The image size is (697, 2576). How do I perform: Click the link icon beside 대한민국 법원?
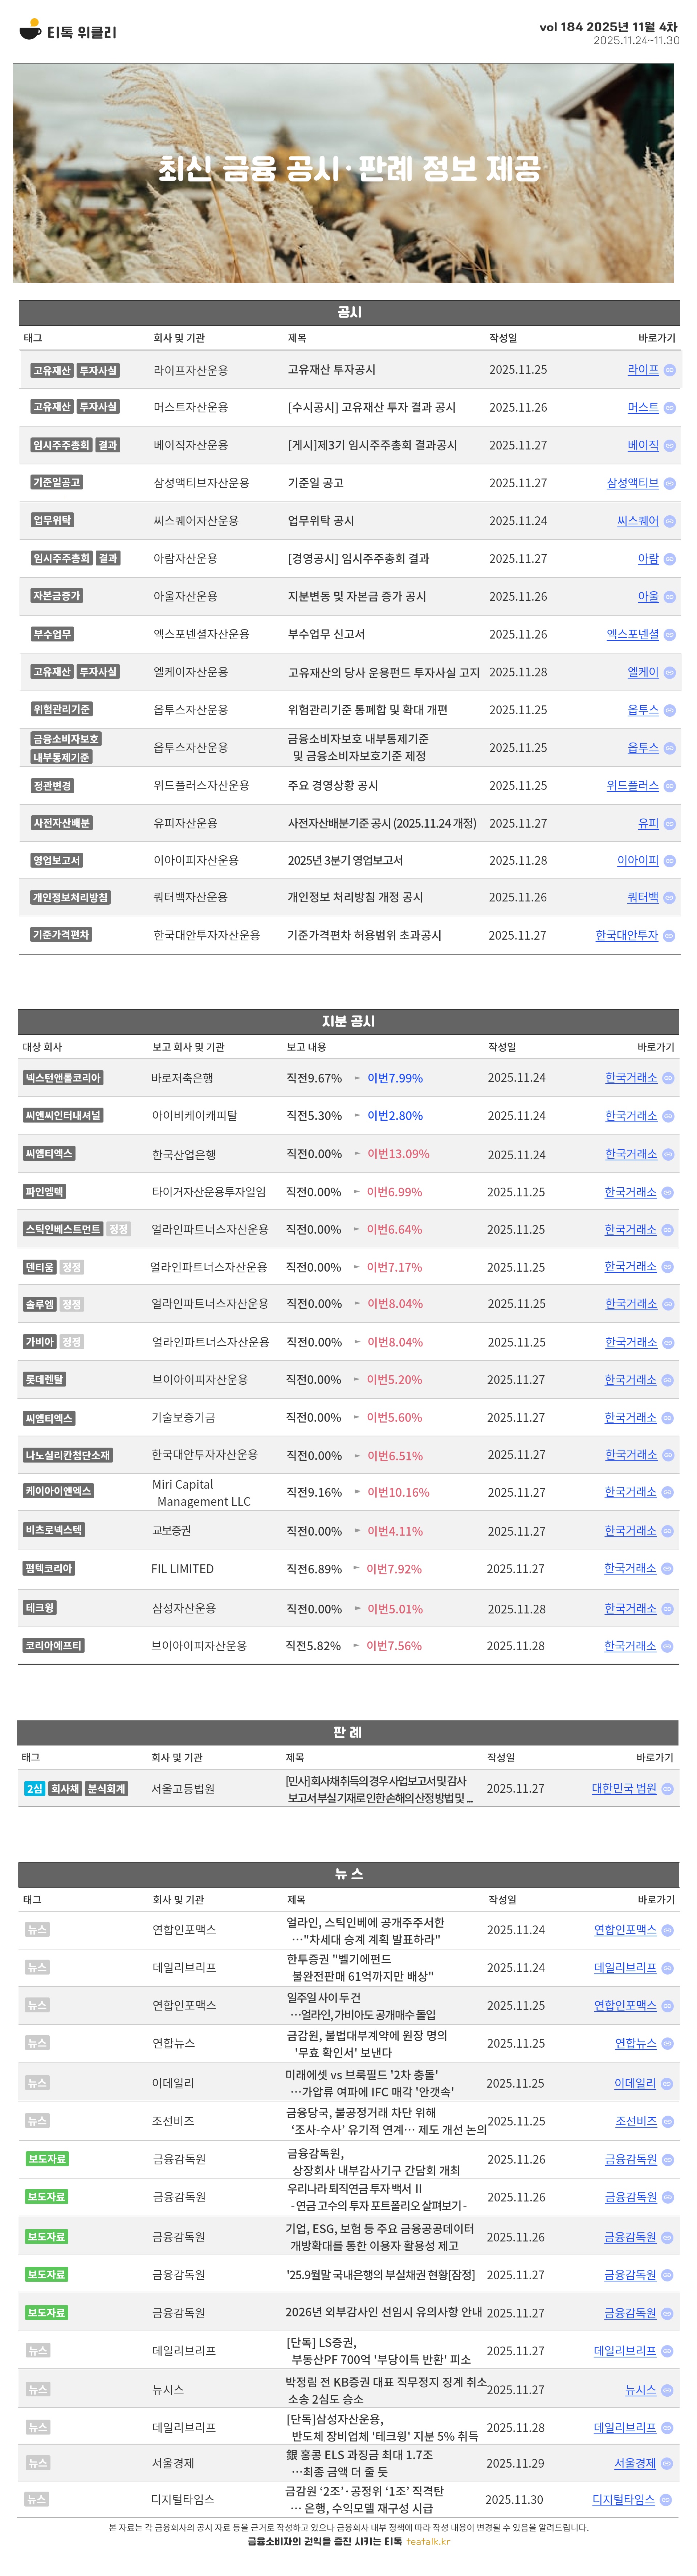coord(668,1789)
